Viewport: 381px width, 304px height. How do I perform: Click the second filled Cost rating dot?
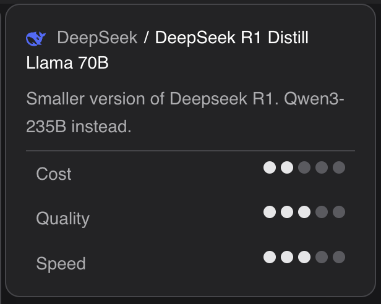[x=287, y=167]
